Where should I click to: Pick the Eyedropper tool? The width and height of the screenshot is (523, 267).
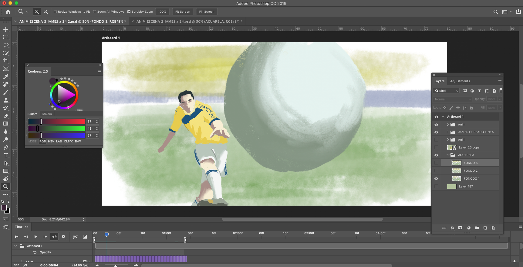click(6, 77)
